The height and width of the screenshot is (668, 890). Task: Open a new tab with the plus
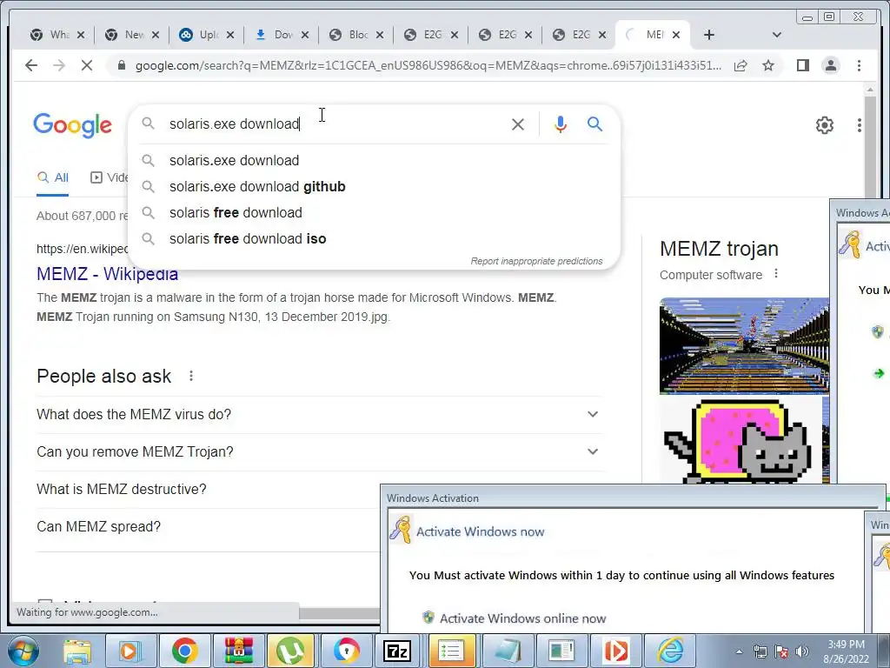point(709,35)
